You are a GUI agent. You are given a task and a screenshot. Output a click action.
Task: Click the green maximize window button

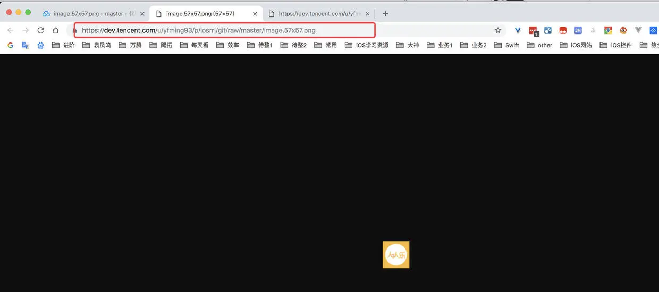coord(28,12)
